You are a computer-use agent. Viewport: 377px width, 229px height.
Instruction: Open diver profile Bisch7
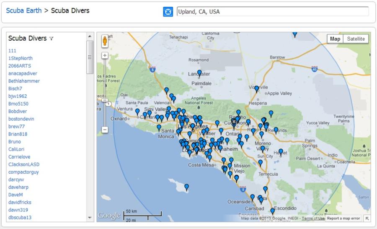[15, 88]
